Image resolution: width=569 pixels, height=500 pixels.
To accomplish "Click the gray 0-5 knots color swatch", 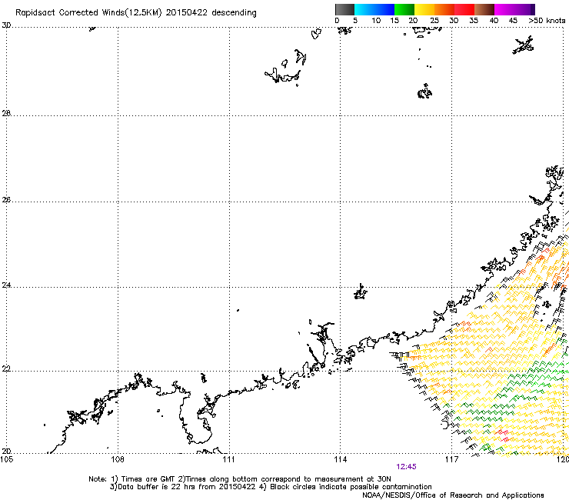I will click(344, 9).
